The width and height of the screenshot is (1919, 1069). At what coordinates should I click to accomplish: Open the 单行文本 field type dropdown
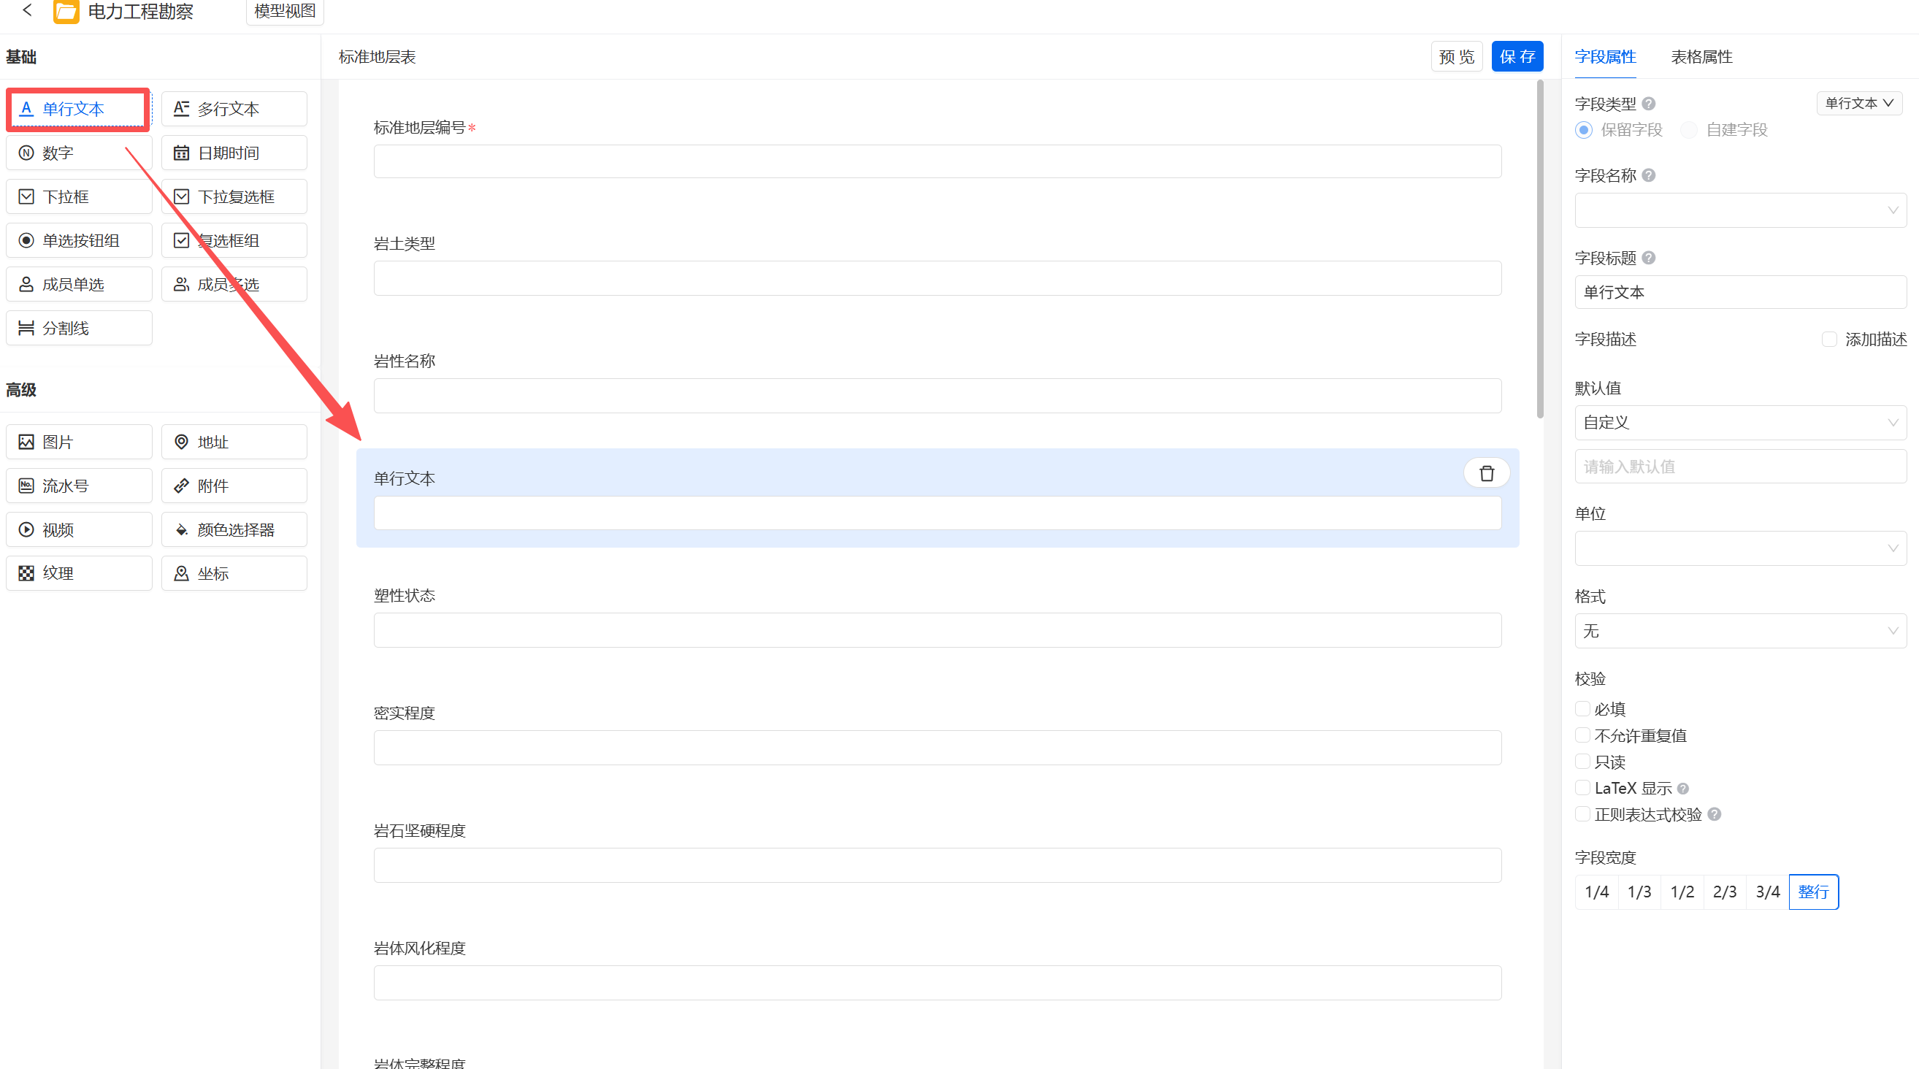(1859, 103)
